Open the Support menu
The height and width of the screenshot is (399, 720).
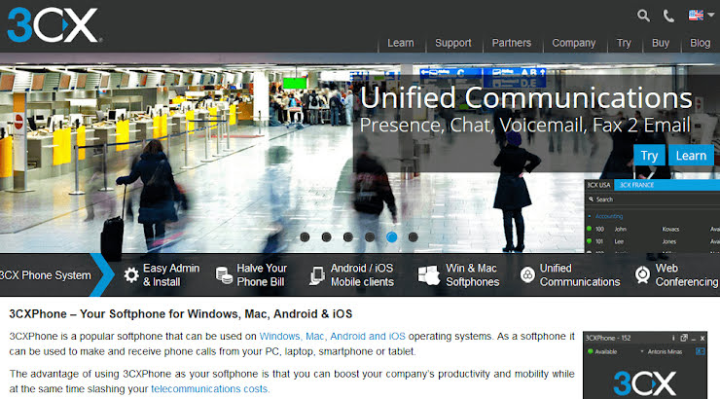coord(453,43)
